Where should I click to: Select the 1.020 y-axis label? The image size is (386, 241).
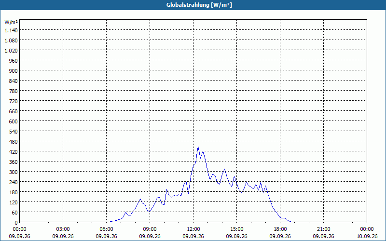(11, 51)
